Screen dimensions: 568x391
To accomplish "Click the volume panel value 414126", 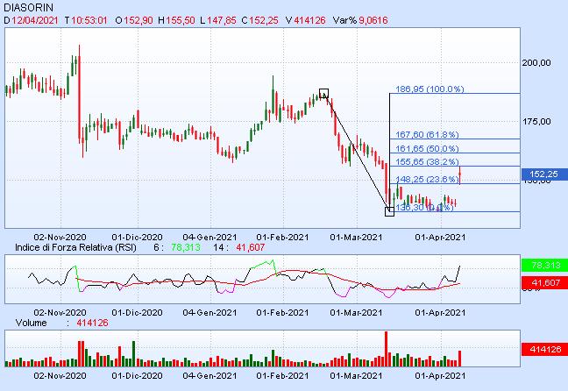I will (x=92, y=323).
